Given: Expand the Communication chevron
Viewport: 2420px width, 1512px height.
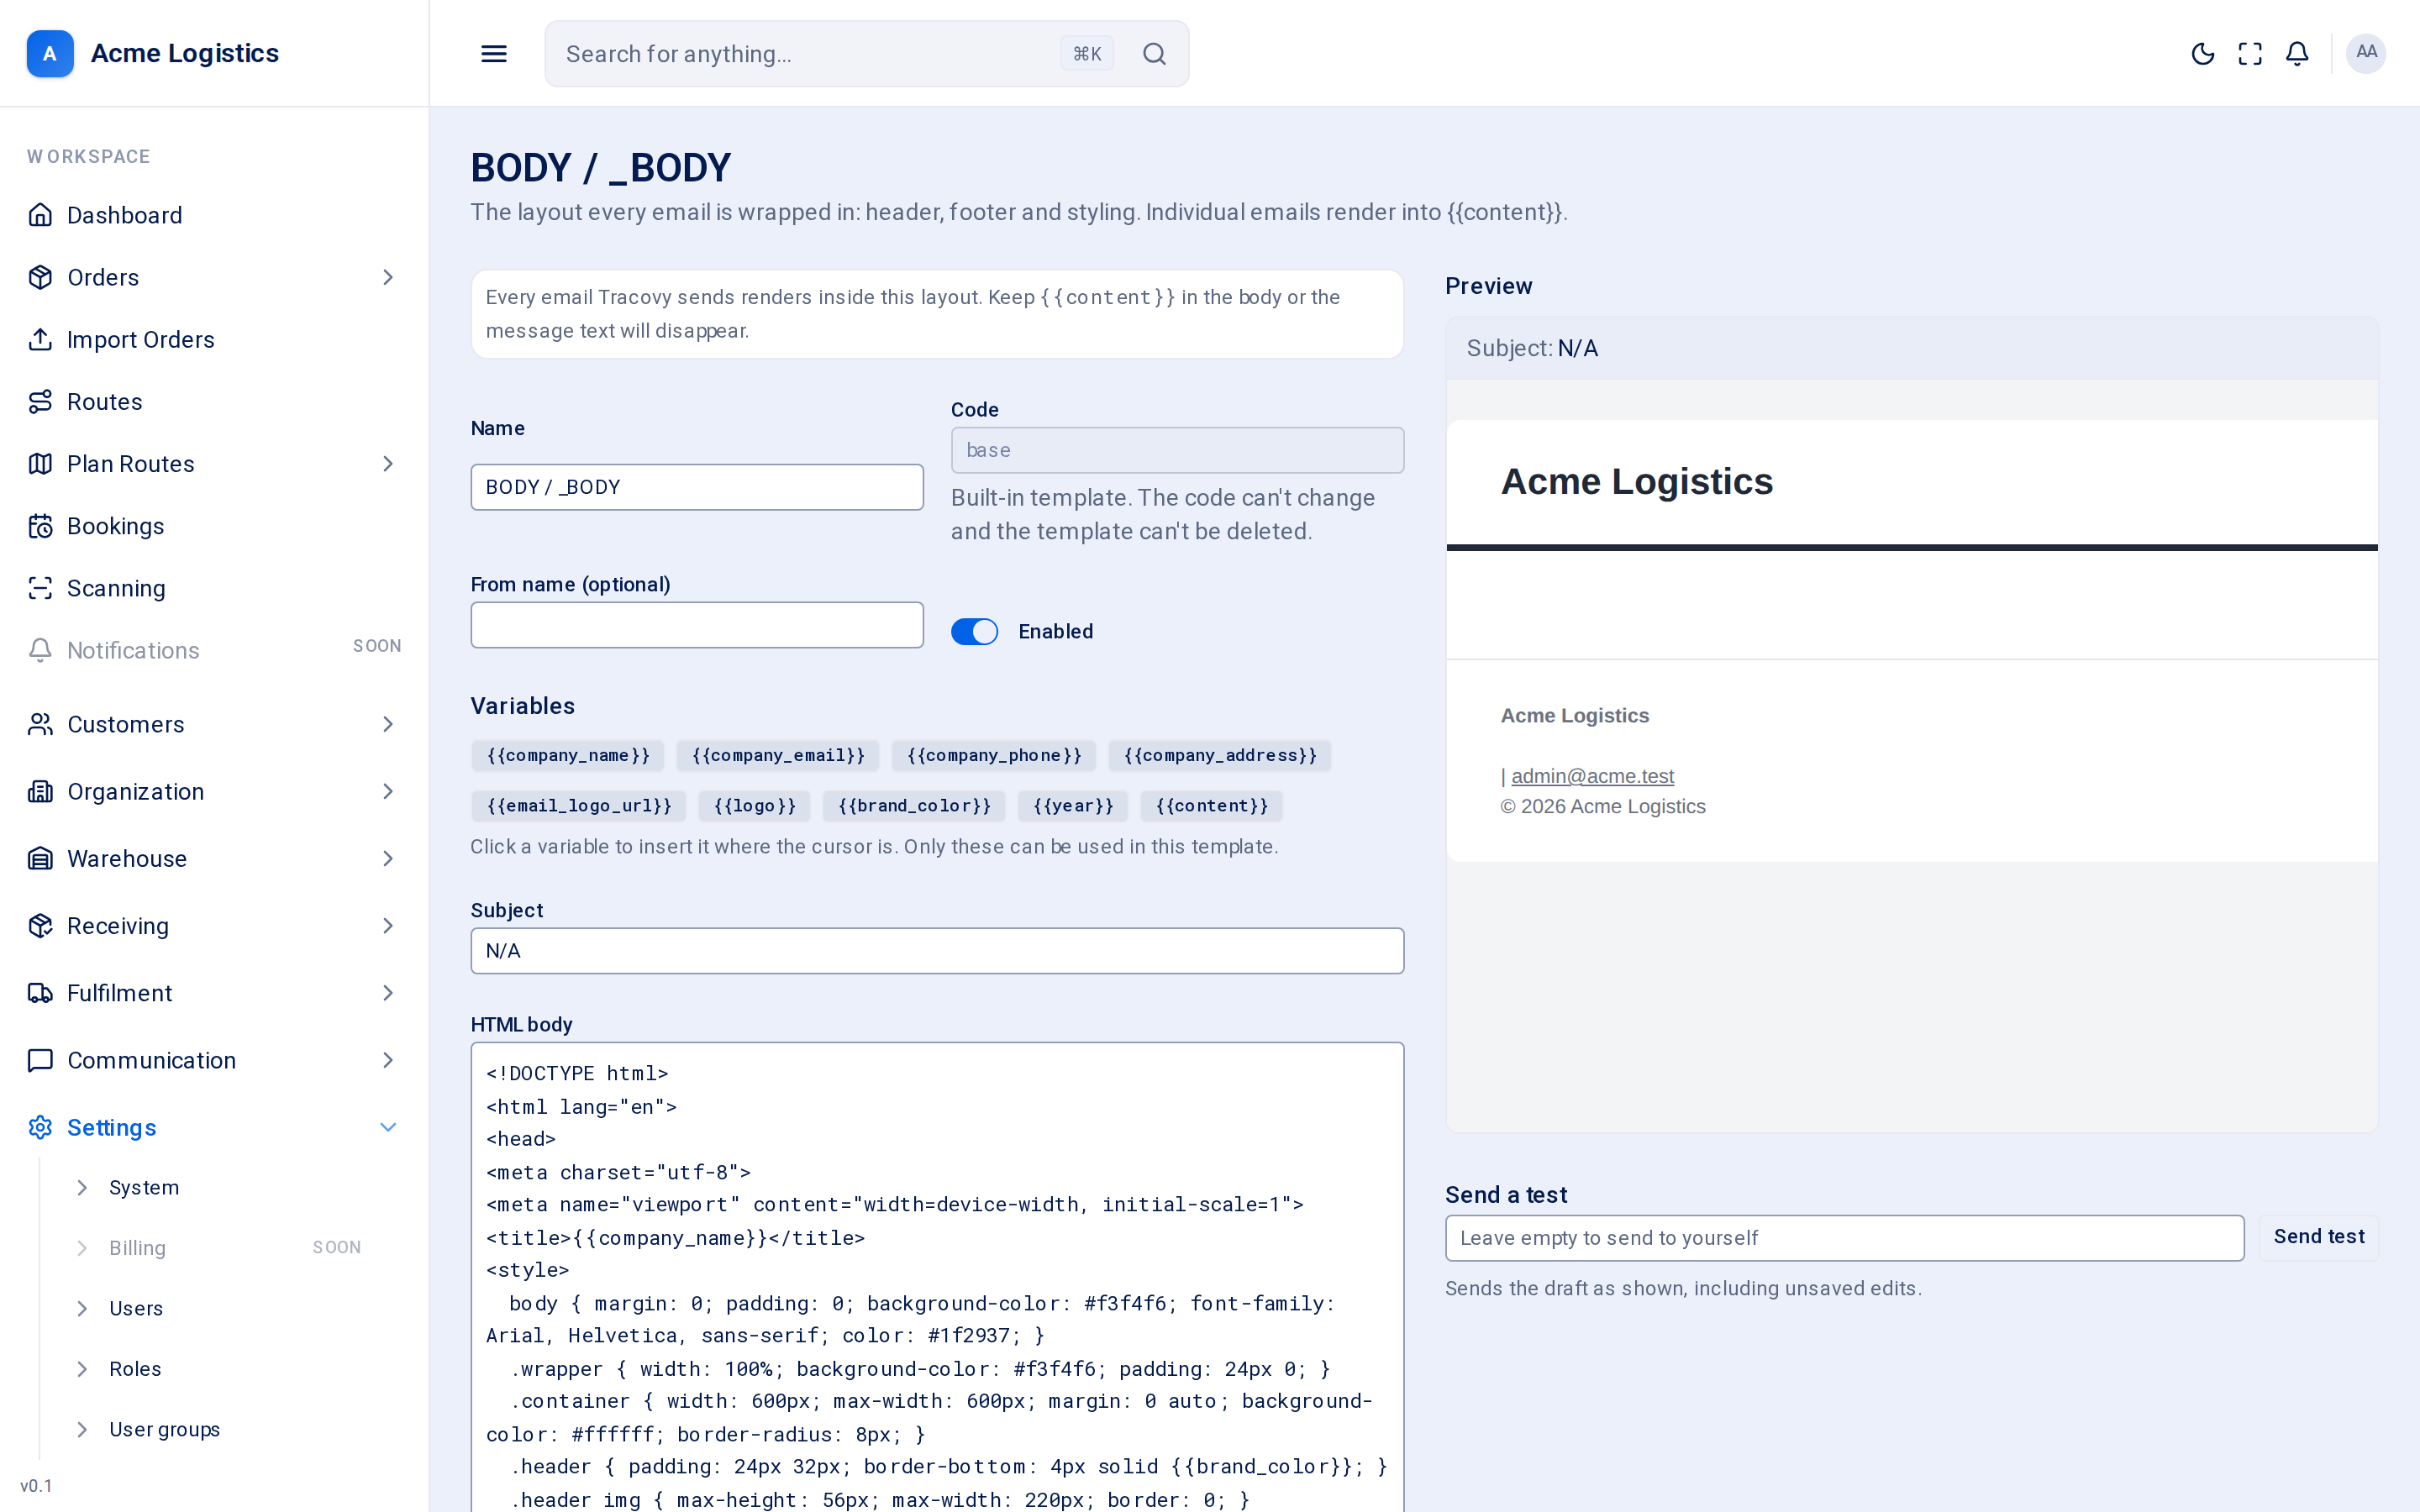Looking at the screenshot, I should click(388, 1060).
